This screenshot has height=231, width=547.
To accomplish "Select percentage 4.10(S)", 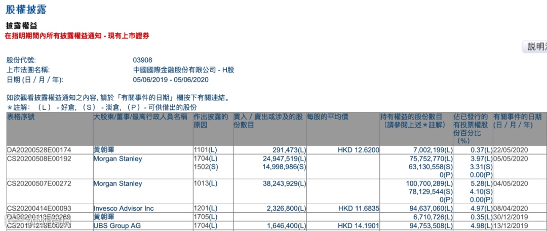I will [x=482, y=192].
